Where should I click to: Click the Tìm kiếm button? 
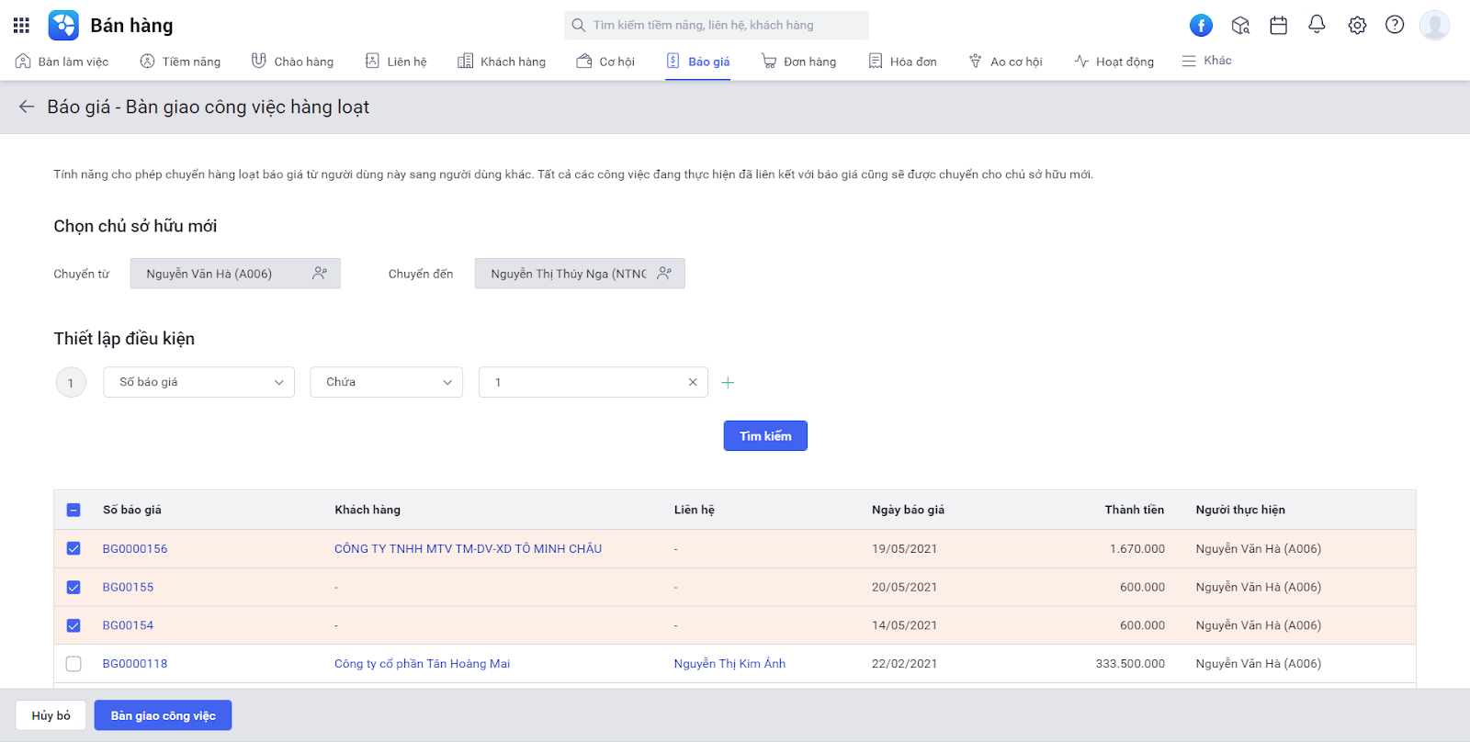[x=765, y=436]
